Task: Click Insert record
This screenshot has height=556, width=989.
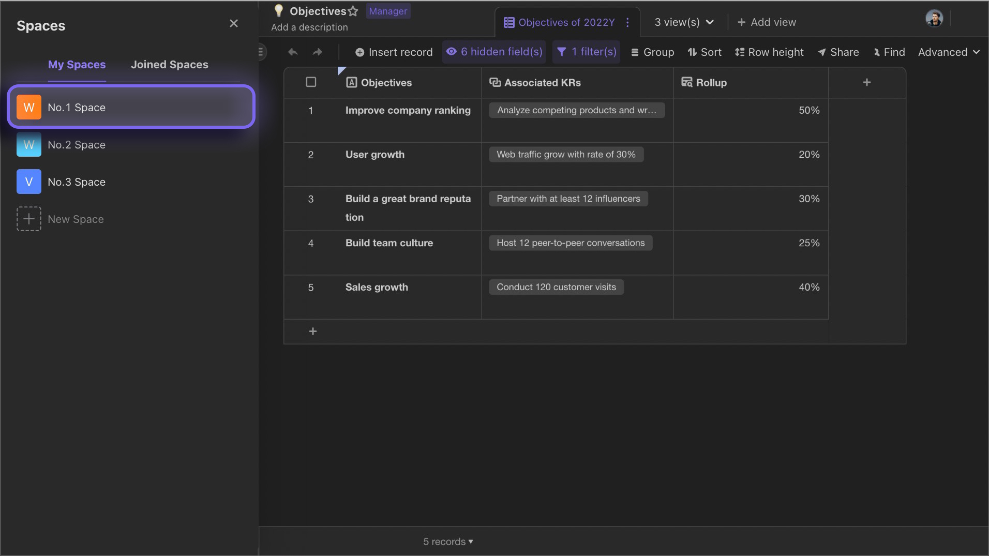Action: tap(394, 52)
